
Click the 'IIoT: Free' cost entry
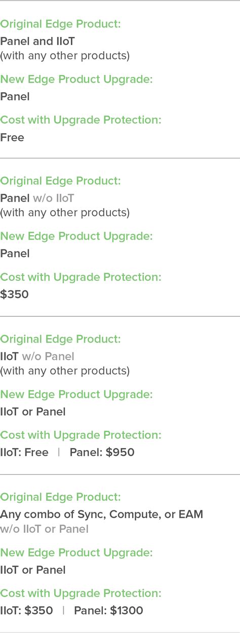tap(24, 453)
